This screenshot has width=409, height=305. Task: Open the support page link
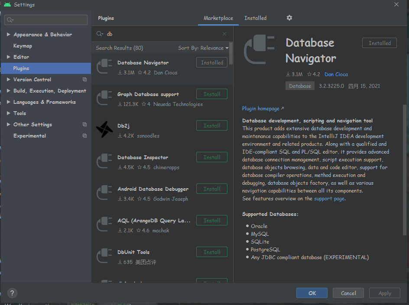(329, 199)
